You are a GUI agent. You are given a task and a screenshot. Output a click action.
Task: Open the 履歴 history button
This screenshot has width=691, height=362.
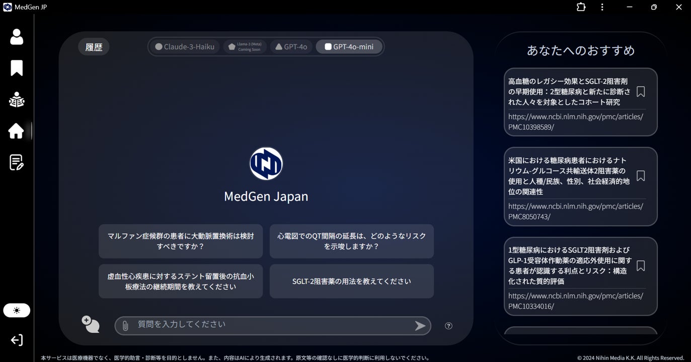(x=94, y=47)
